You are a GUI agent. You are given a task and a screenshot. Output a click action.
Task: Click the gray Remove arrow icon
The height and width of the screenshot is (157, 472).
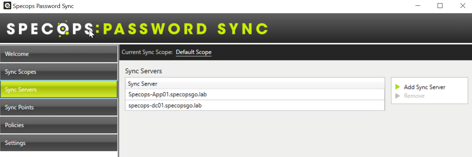point(398,96)
